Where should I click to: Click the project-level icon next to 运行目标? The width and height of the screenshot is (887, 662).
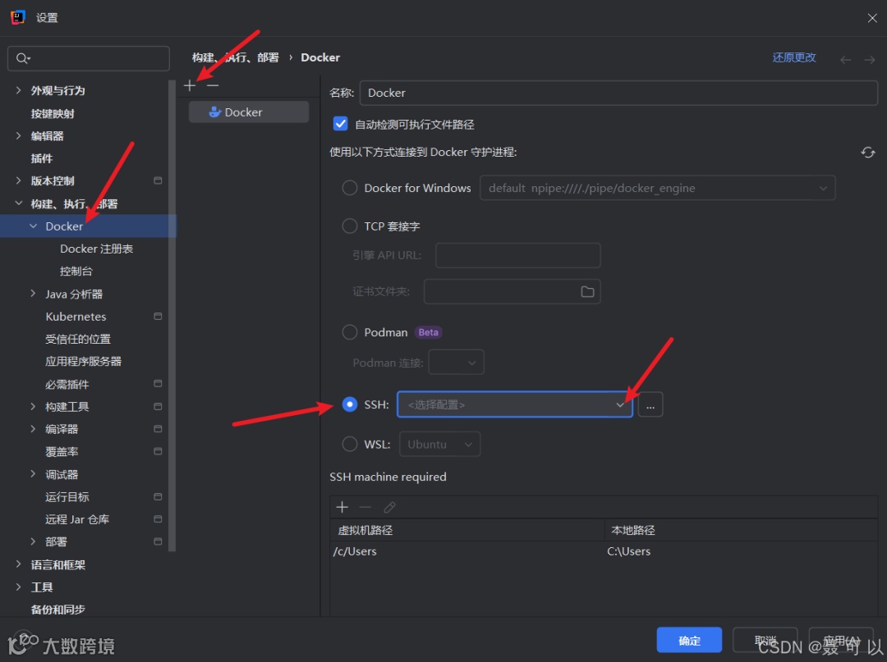coord(158,496)
